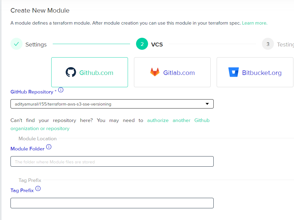Click the Settings step checkmark icon
Screen dimensions: 294x220
[x=16, y=44]
